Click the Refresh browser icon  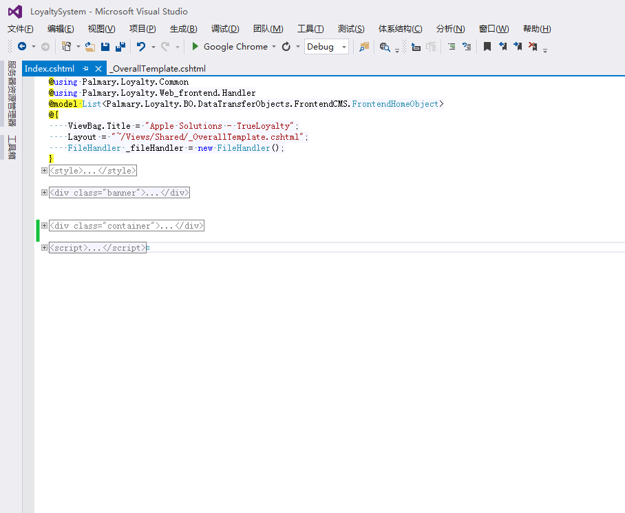[x=286, y=47]
